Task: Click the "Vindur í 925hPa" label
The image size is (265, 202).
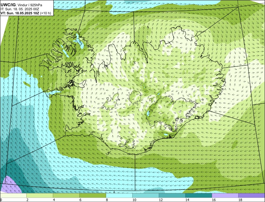Action: coord(30,5)
